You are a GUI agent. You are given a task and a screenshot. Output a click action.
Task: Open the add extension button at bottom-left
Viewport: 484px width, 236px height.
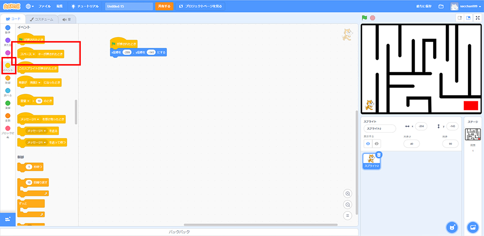pyautogui.click(x=8, y=219)
